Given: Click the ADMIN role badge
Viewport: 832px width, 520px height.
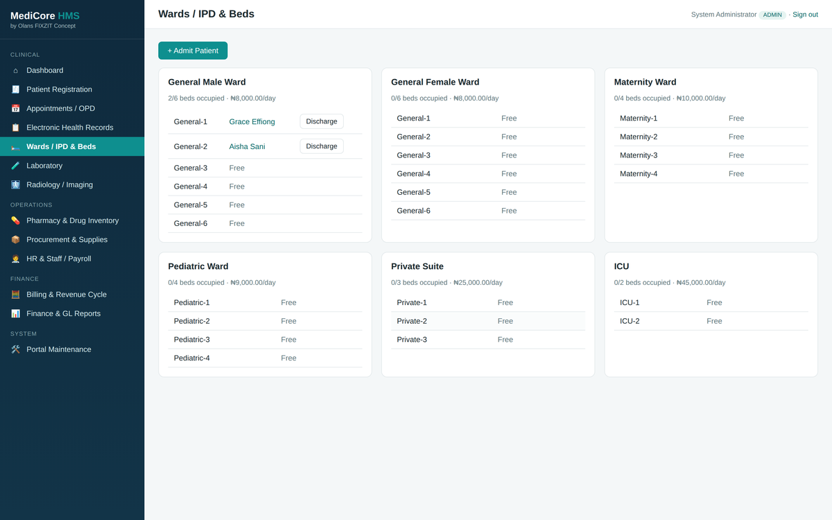Looking at the screenshot, I should pyautogui.click(x=772, y=15).
